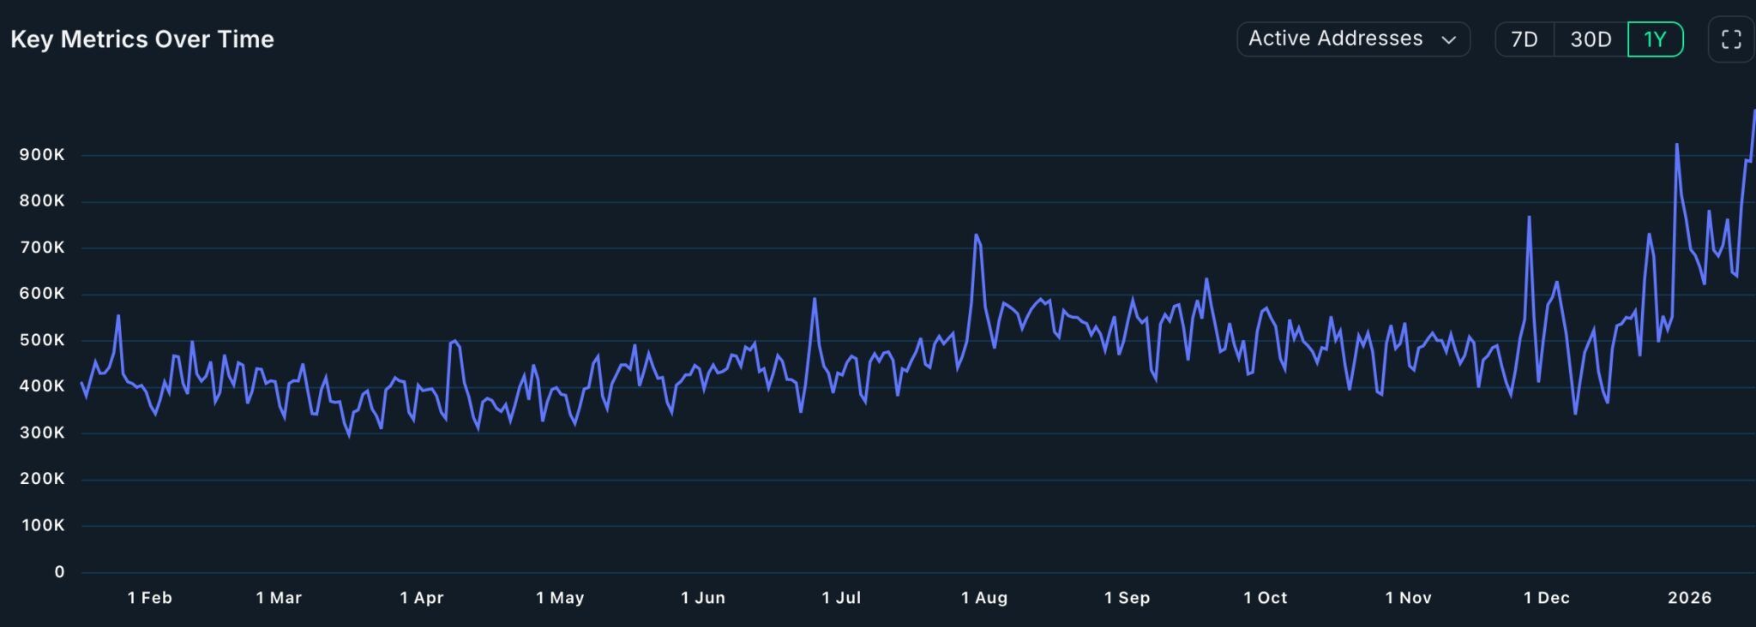The height and width of the screenshot is (627, 1756).
Task: Click the chevron arrow beside Active Addresses
Action: click(x=1449, y=40)
